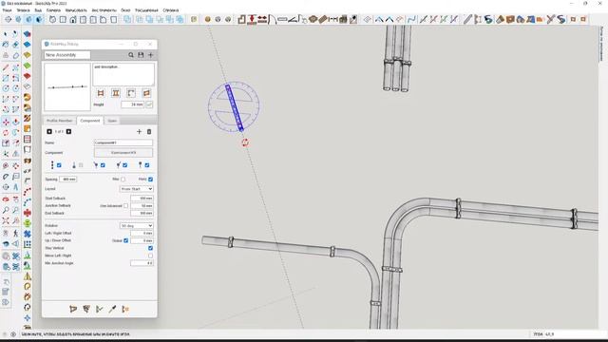Viewport: 608px width, 342px height.
Task: Click the eyedropper assembly icon
Action: tap(112, 309)
